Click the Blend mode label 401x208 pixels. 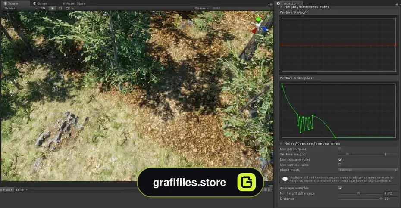[289, 170]
